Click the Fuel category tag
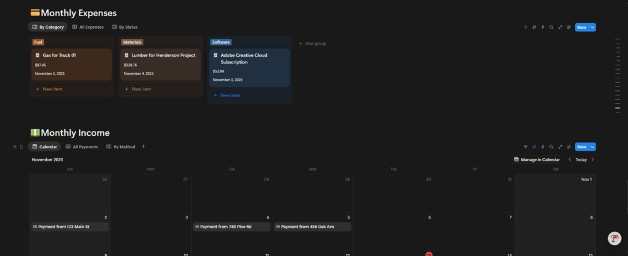The height and width of the screenshot is (256, 628). 39,42
